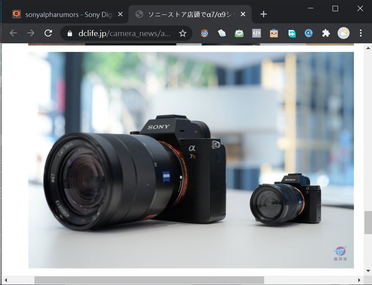Image resolution: width=372 pixels, height=285 pixels.
Task: Open the green envelope checkmark extension
Action: click(x=239, y=33)
